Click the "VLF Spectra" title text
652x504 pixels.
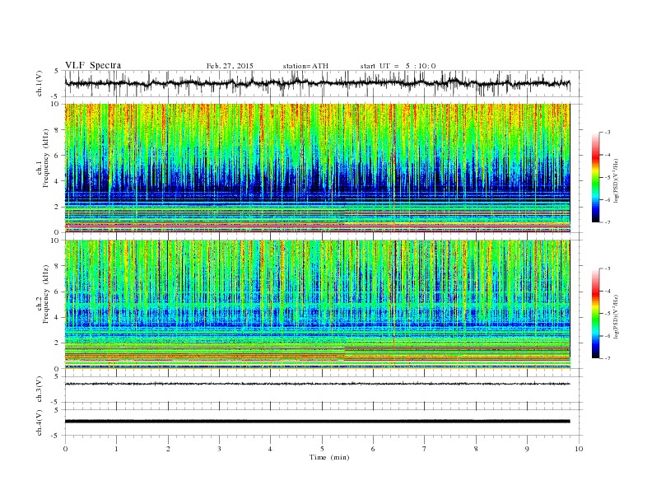coord(93,65)
